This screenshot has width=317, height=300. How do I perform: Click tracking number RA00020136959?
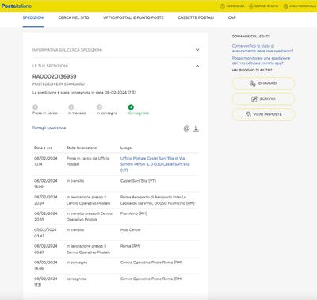(x=55, y=76)
